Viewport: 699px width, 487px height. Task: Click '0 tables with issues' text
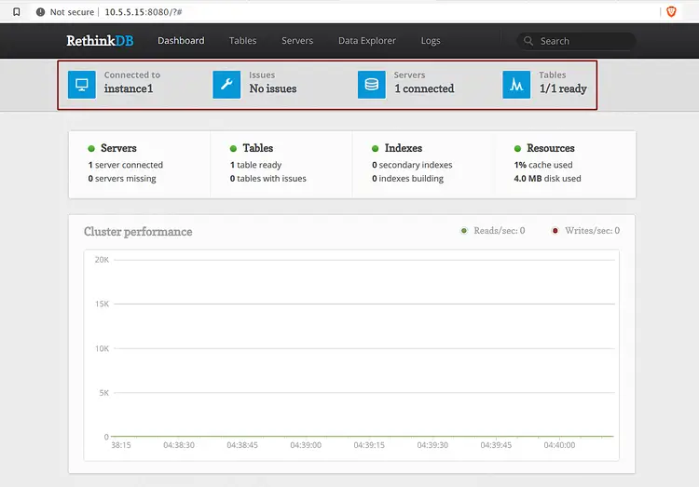click(x=267, y=179)
